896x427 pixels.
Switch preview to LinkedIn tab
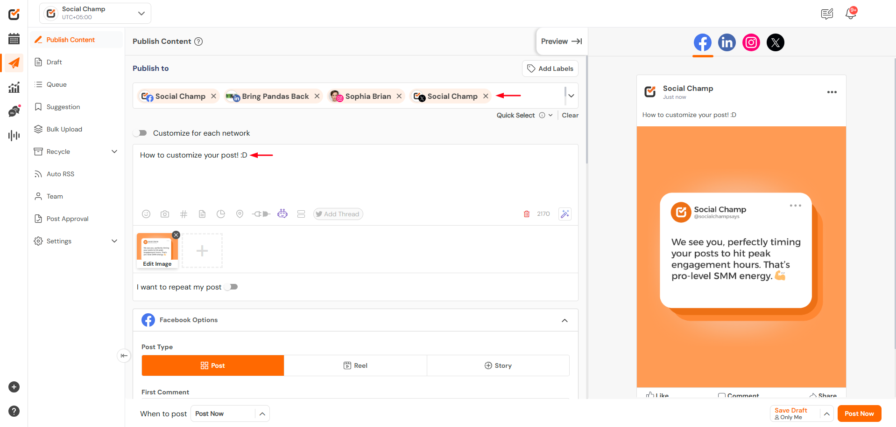727,42
